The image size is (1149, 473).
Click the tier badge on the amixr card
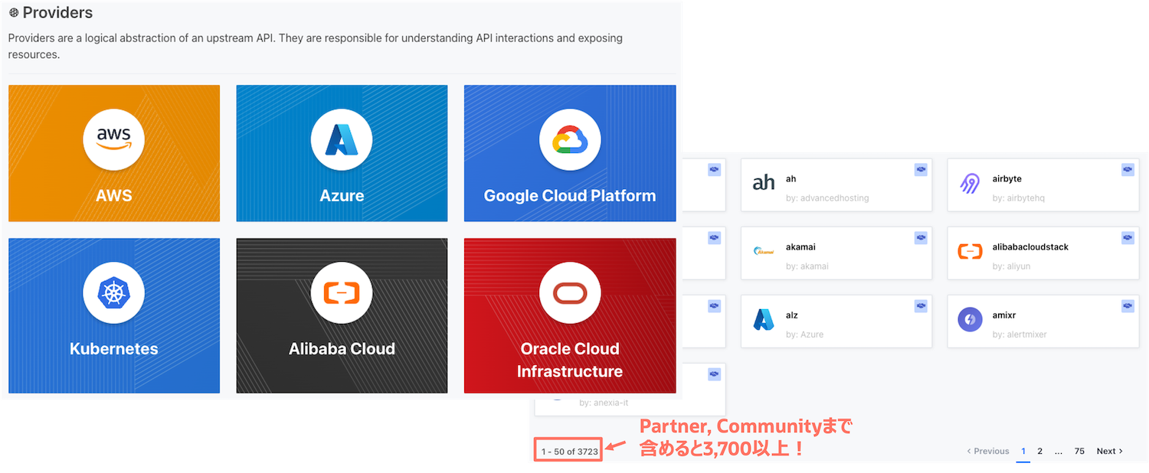(x=1128, y=305)
